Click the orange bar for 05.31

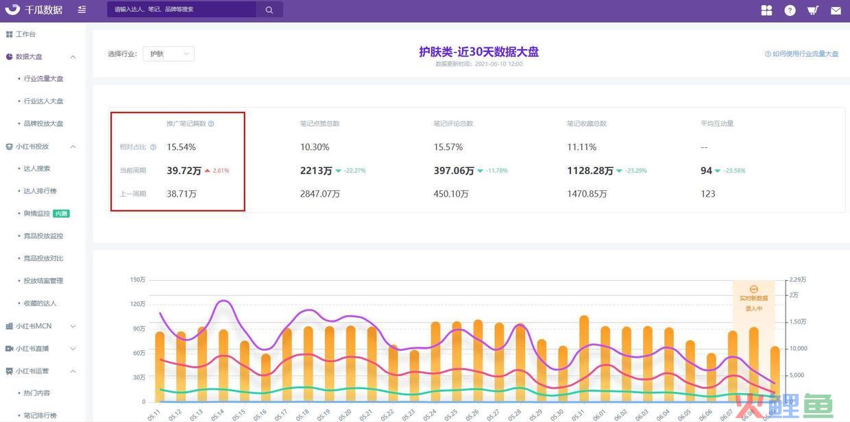pyautogui.click(x=584, y=359)
